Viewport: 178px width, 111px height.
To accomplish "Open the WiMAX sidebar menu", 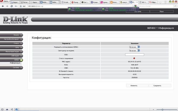I will (x=11, y=60).
